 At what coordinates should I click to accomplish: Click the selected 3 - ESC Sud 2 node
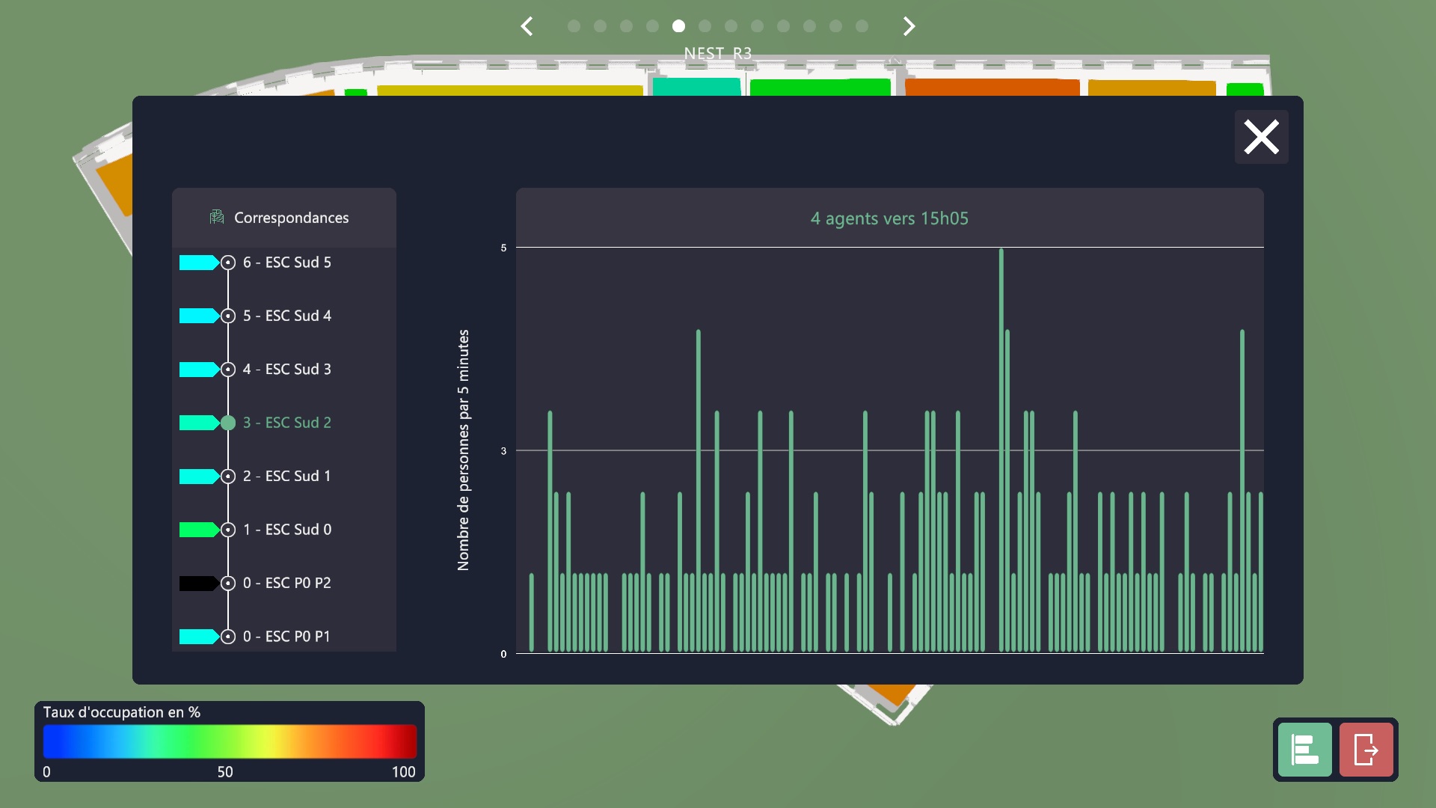point(228,423)
